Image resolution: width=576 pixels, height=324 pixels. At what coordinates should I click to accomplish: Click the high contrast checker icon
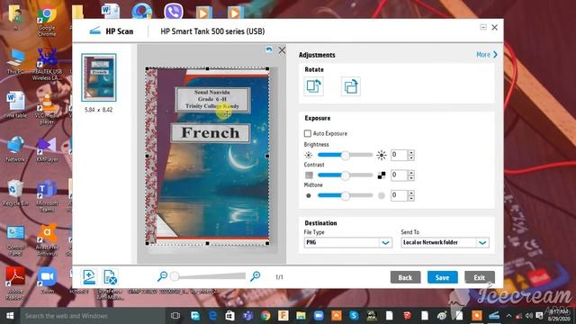[382, 175]
